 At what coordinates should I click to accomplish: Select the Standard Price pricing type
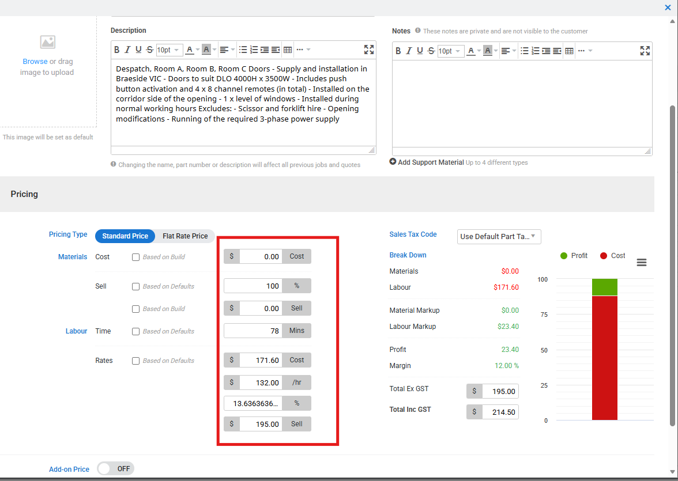[125, 236]
